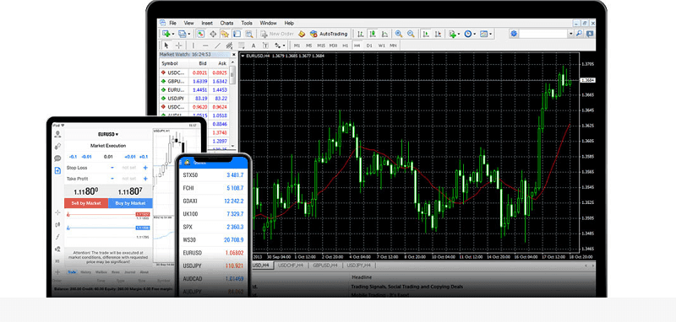The height and width of the screenshot is (322, 676).
Task: Open the Charts menu
Action: 226,23
